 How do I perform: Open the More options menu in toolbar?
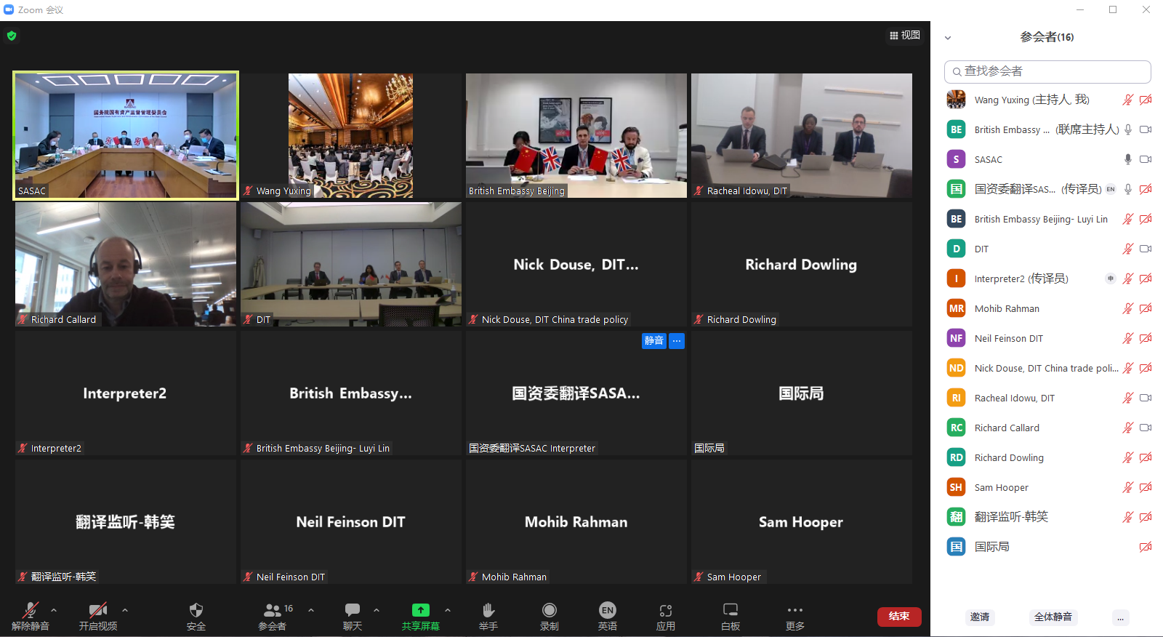(x=794, y=611)
